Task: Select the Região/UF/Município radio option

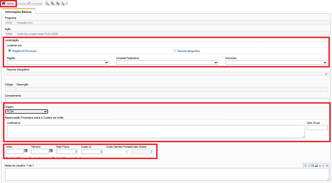Action: pos(10,51)
